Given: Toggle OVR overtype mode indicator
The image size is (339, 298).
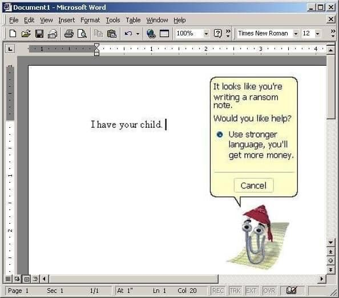Looking at the screenshot, I should [x=269, y=291].
